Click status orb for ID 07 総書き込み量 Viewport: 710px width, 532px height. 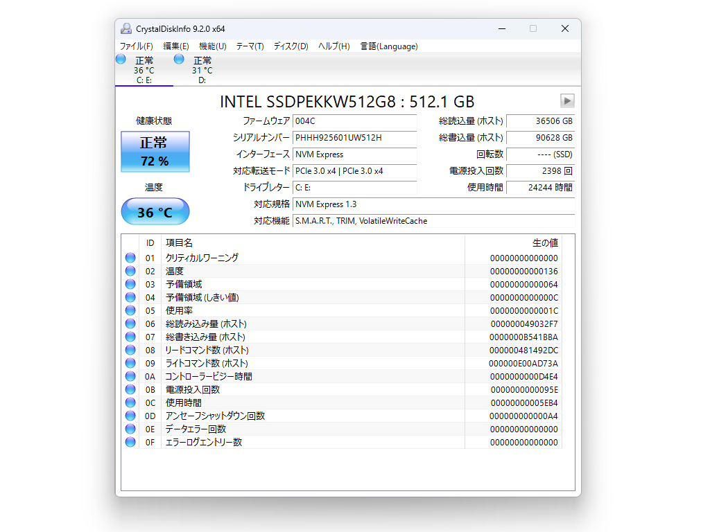pyautogui.click(x=130, y=337)
